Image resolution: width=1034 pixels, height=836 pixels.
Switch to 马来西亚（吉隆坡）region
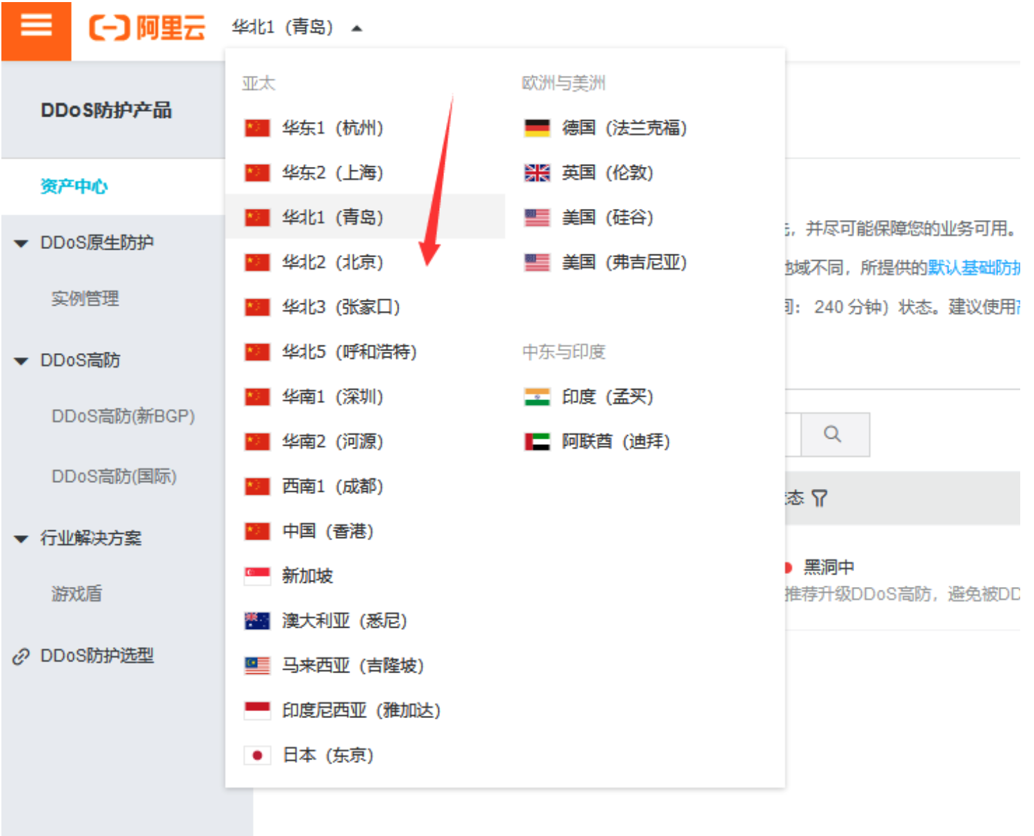tap(365, 666)
